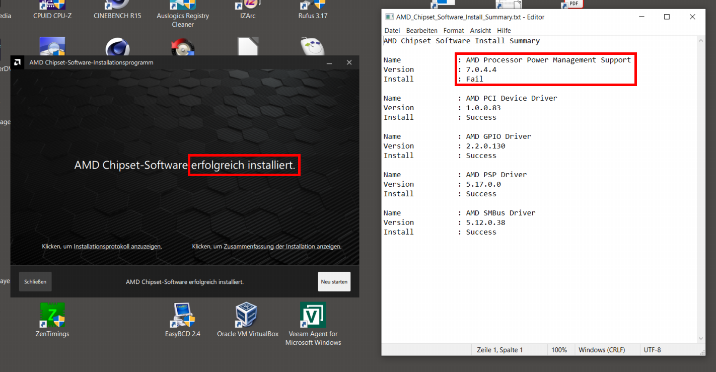Image resolution: width=716 pixels, height=372 pixels.
Task: Open the Format menu in Editor
Action: (x=454, y=31)
